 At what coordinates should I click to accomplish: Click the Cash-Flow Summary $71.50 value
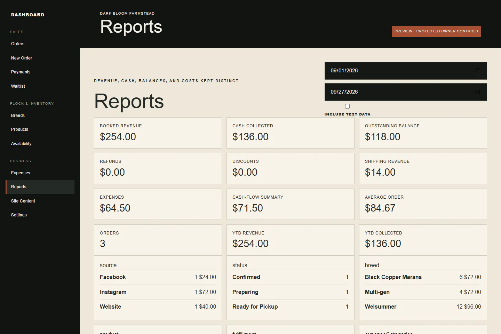(248, 208)
